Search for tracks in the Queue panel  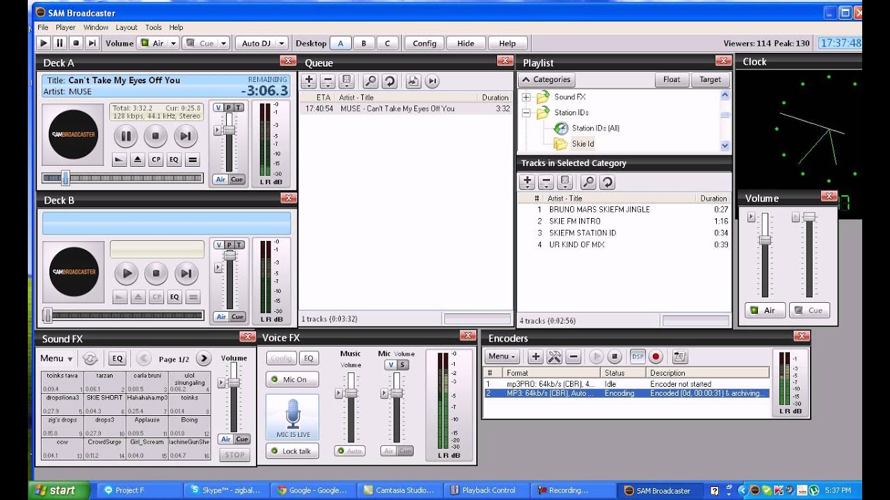click(x=371, y=81)
